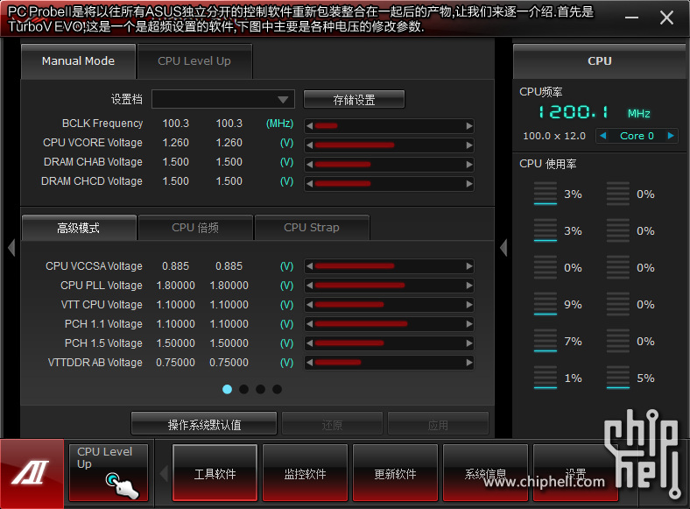This screenshot has height=509, width=690.
Task: Click the 100.0 x 12.0 multiplier text
Action: tap(554, 136)
